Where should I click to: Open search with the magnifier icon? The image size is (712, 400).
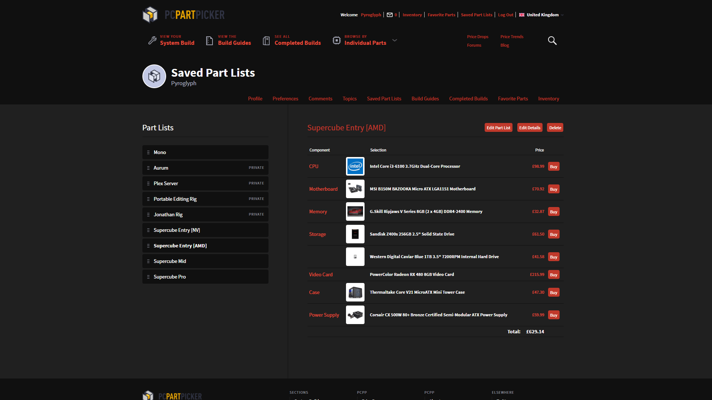tap(552, 40)
